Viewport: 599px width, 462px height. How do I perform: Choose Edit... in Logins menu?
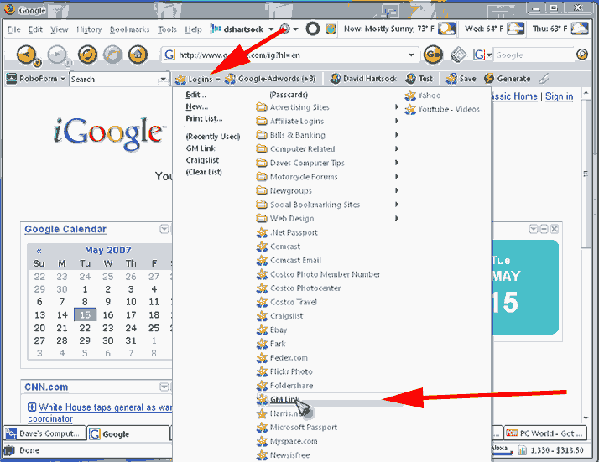[x=195, y=95]
